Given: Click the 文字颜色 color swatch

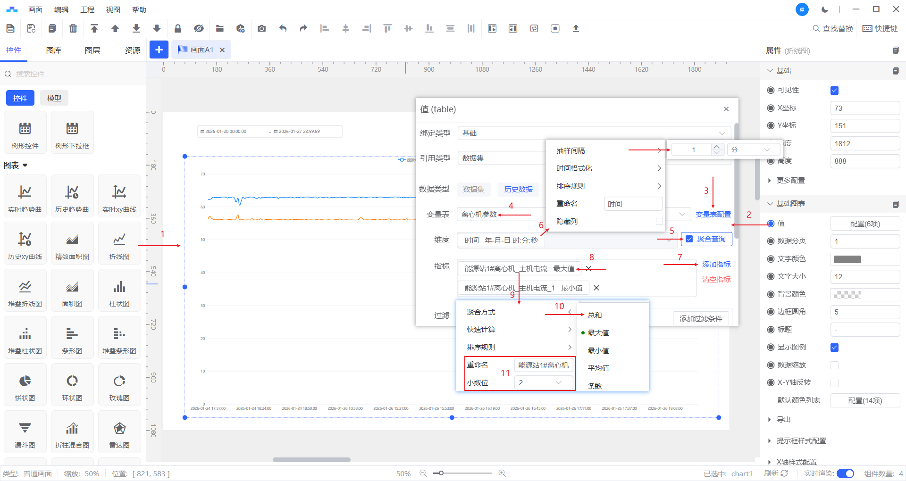Looking at the screenshot, I should coord(847,259).
